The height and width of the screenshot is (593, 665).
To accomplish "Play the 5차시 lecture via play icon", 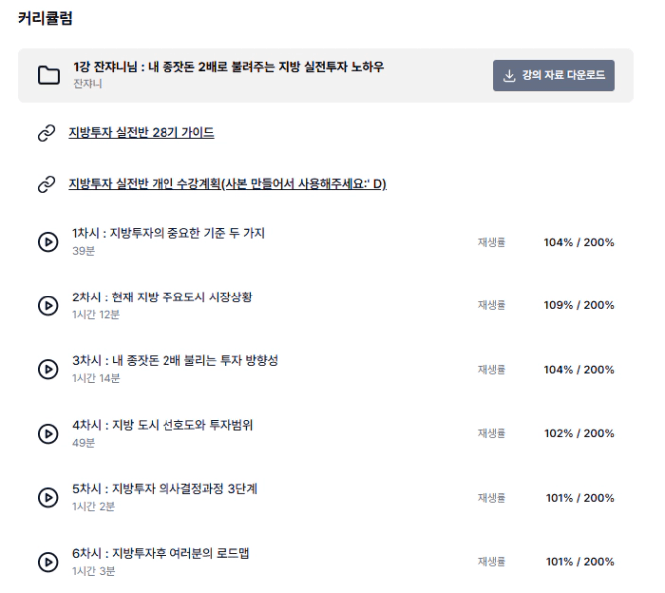I will [47, 497].
